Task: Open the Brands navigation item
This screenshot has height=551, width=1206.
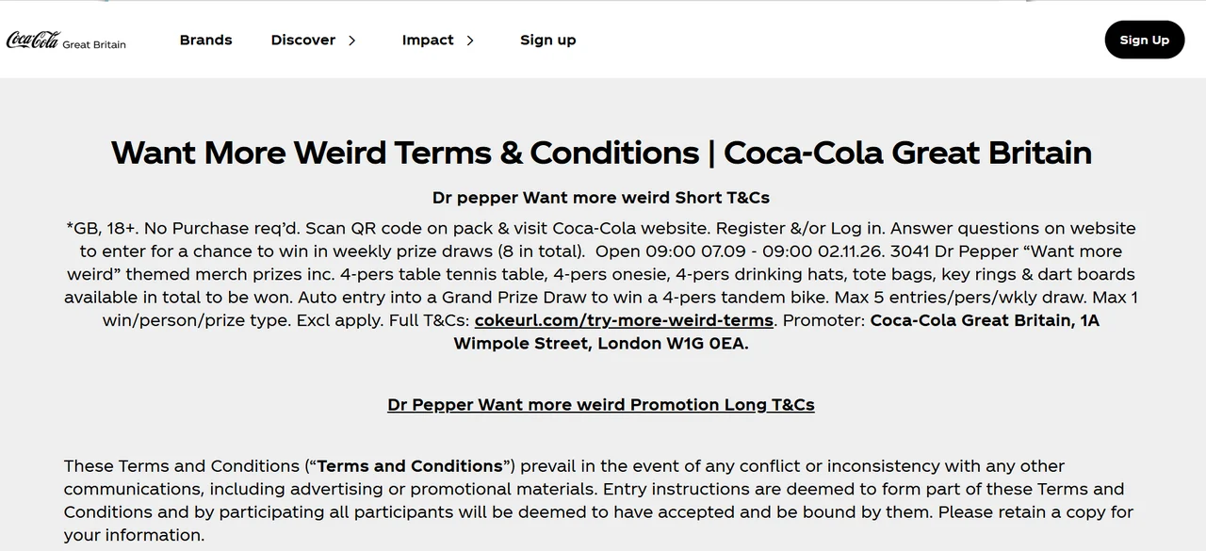Action: (x=205, y=40)
